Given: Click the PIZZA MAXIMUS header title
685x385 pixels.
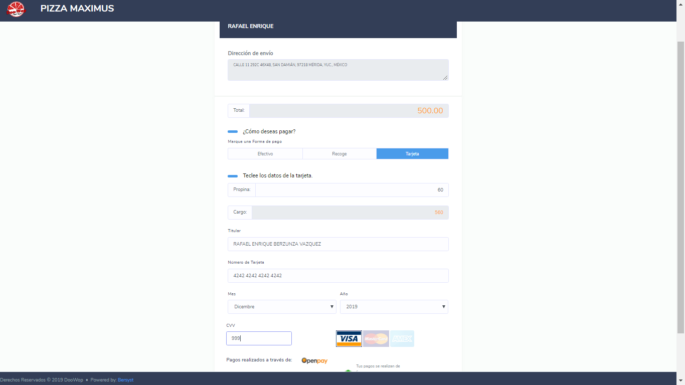Looking at the screenshot, I should pyautogui.click(x=77, y=9).
